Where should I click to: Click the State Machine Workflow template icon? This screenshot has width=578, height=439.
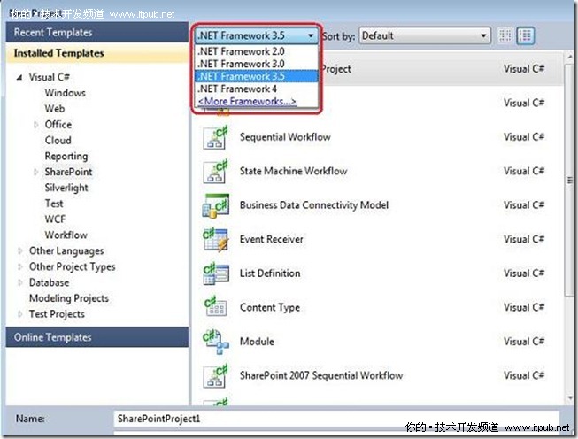click(x=216, y=171)
